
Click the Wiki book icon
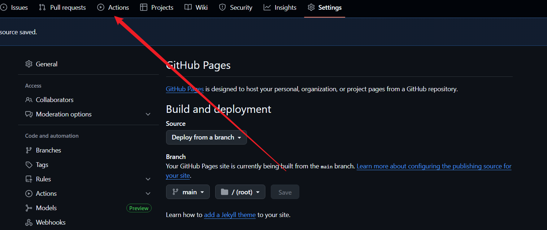coord(188,8)
